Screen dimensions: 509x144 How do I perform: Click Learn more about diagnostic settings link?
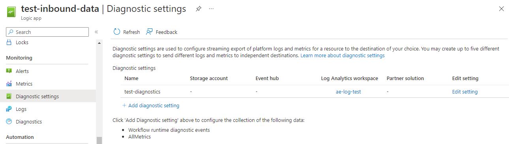[x=342, y=56]
